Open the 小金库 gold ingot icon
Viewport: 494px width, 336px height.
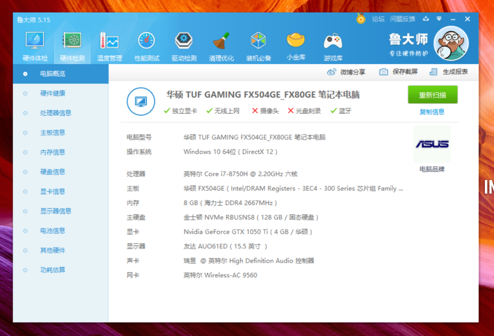click(x=296, y=40)
